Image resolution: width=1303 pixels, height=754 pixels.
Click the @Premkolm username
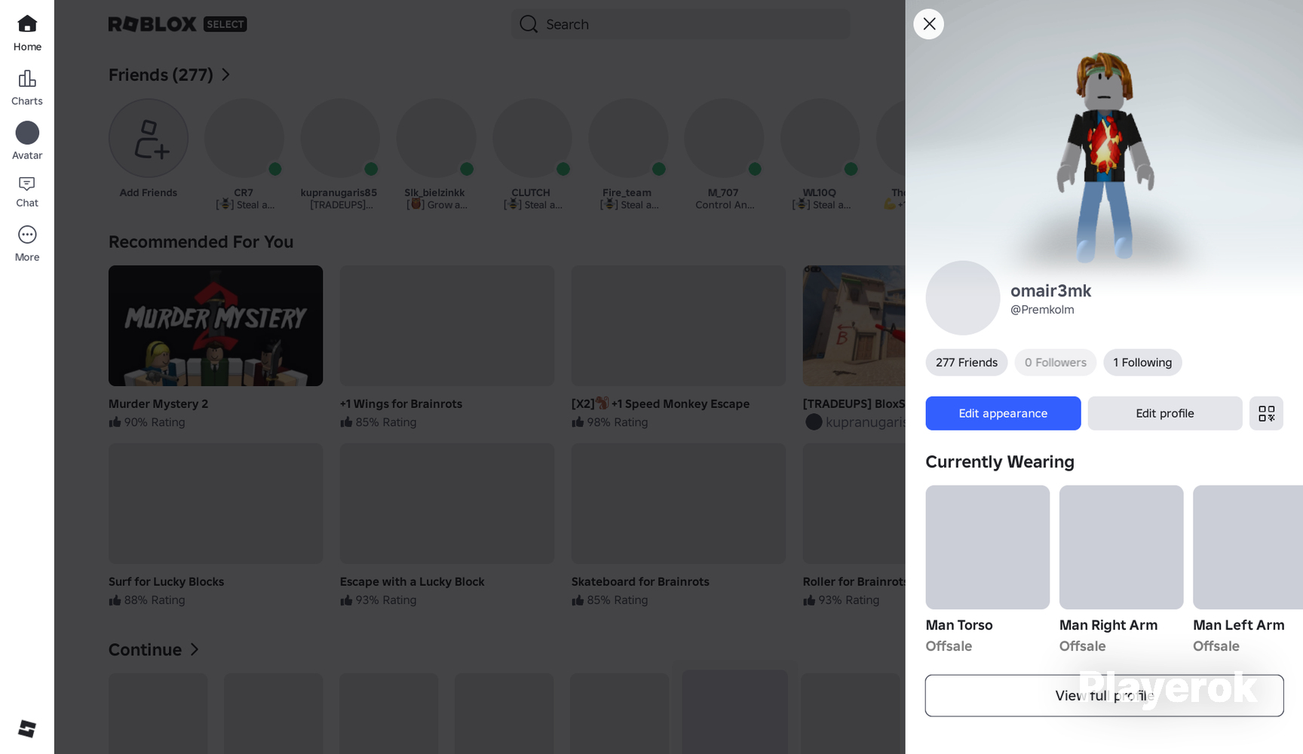tap(1042, 310)
